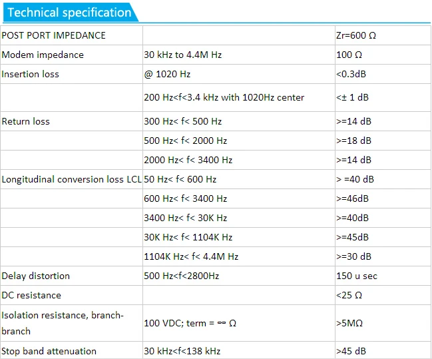Click the Zr=600 Ω value cell
The height and width of the screenshot is (359, 432).
click(356, 35)
